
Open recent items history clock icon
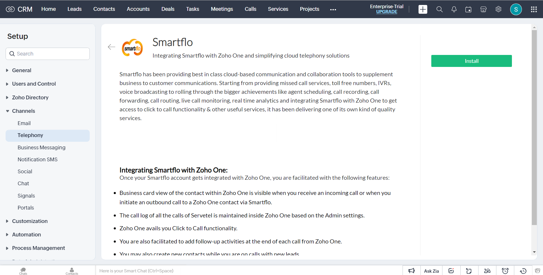(523, 271)
